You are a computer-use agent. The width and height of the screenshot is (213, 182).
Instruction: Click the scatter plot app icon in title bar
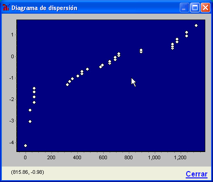coord(6,7)
